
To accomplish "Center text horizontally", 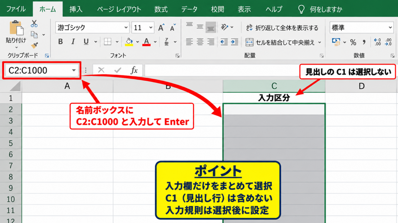I will click(x=200, y=42).
